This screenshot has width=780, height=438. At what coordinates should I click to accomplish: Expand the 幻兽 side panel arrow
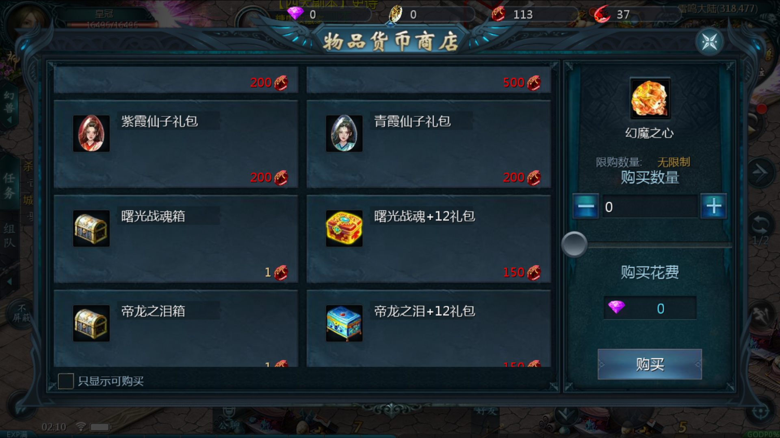coord(9,120)
